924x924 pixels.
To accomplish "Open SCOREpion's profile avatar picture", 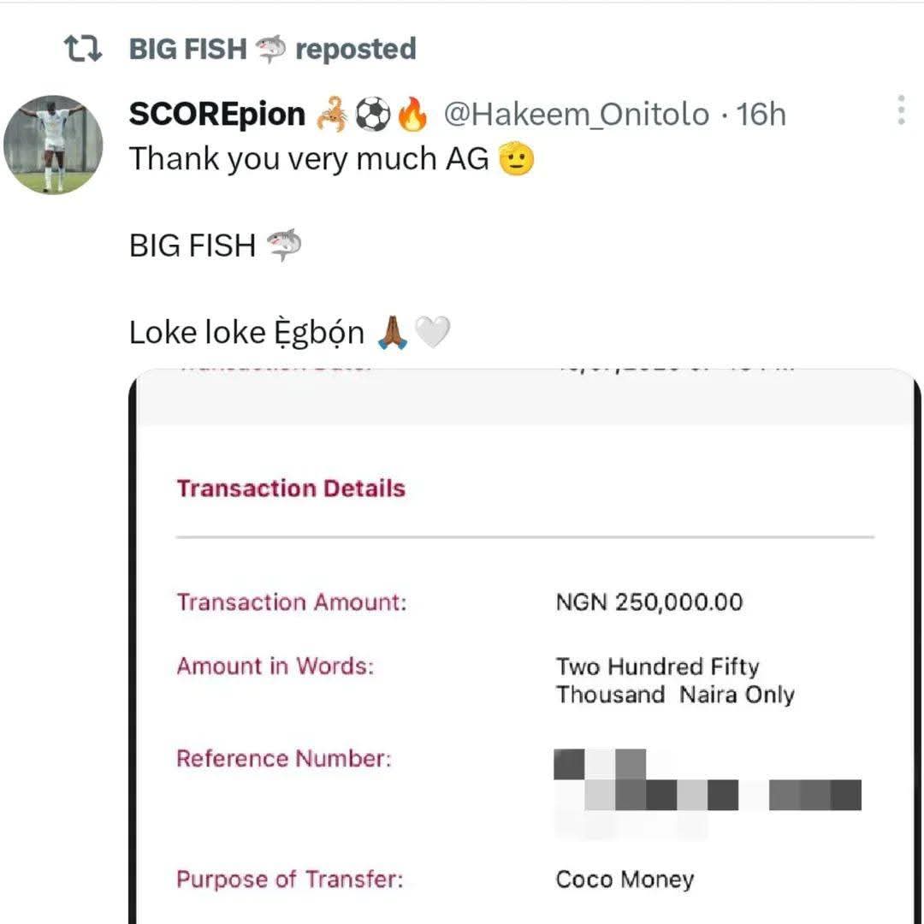I will pyautogui.click(x=53, y=145).
